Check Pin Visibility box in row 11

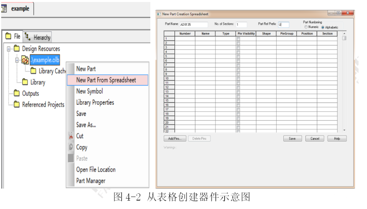click(238, 83)
